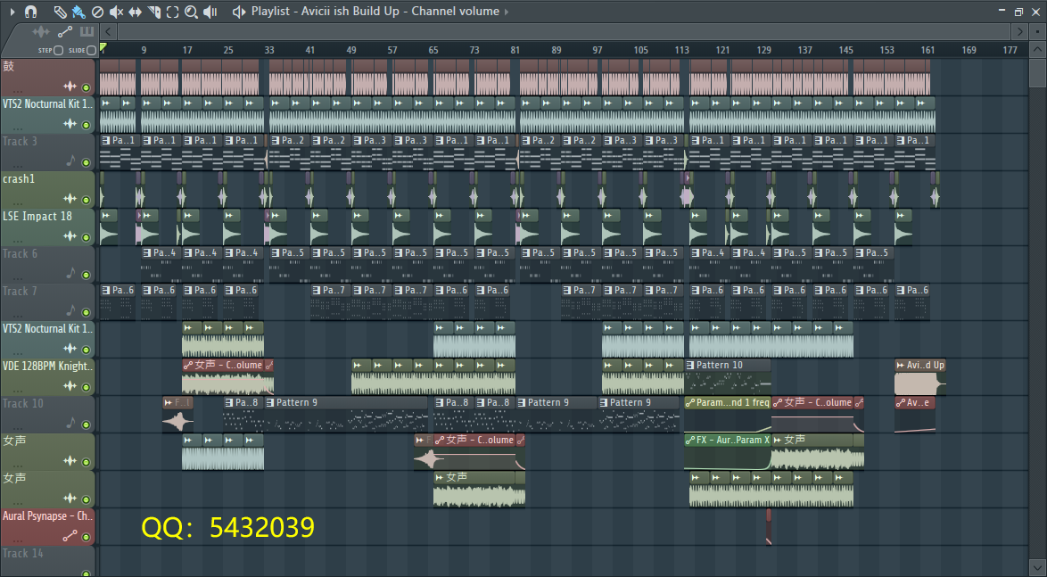Mute the LSE Impact 18 track
The height and width of the screenshot is (577, 1047).
86,237
